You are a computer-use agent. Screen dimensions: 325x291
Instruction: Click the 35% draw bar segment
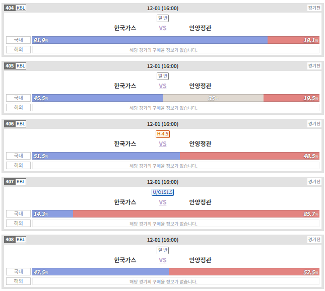point(213,98)
